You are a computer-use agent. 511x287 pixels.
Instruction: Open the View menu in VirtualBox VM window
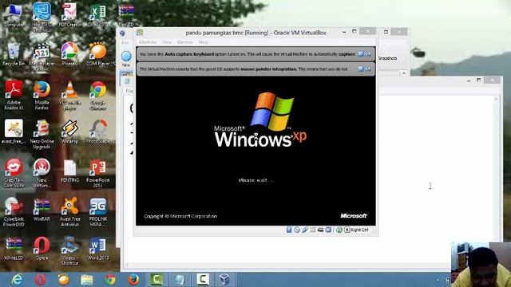[x=167, y=42]
